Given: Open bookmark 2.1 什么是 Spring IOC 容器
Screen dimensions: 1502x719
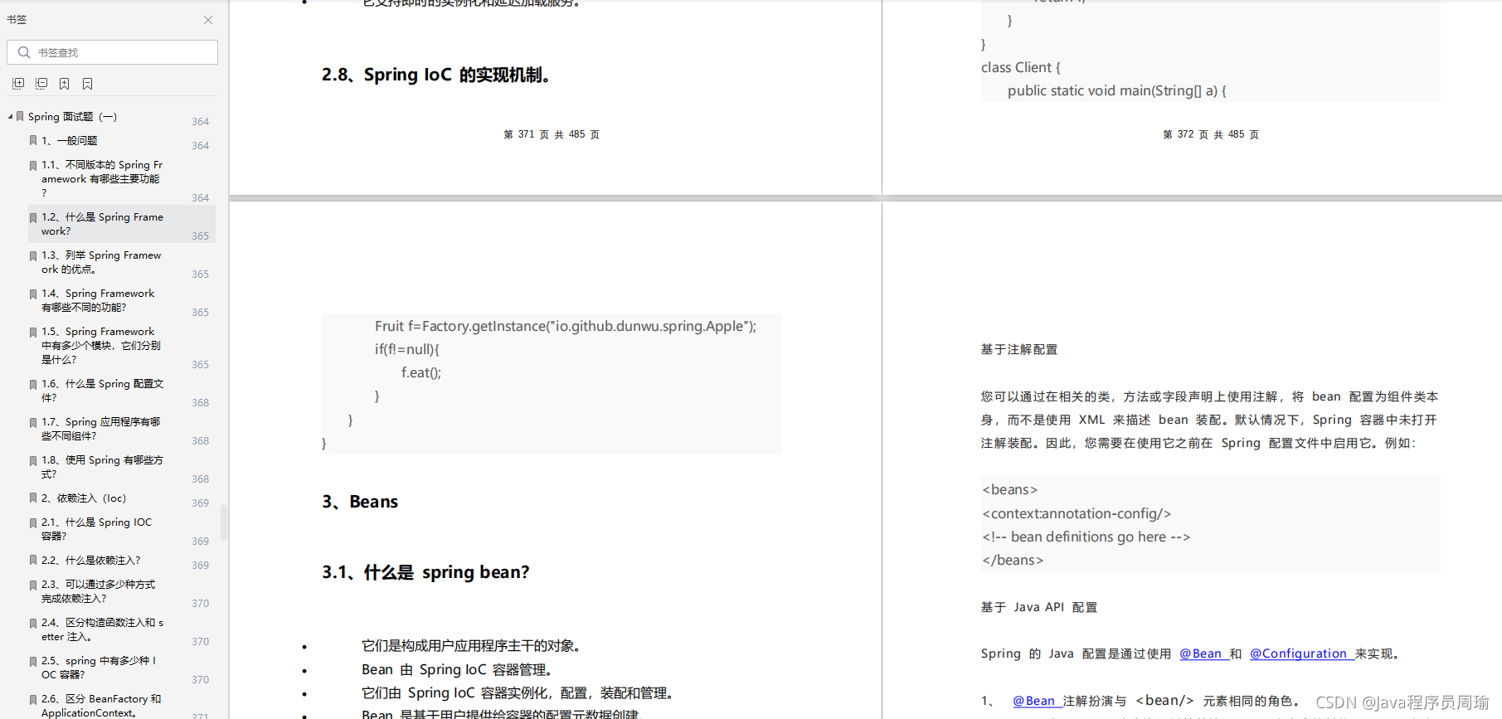Looking at the screenshot, I should tap(97, 529).
